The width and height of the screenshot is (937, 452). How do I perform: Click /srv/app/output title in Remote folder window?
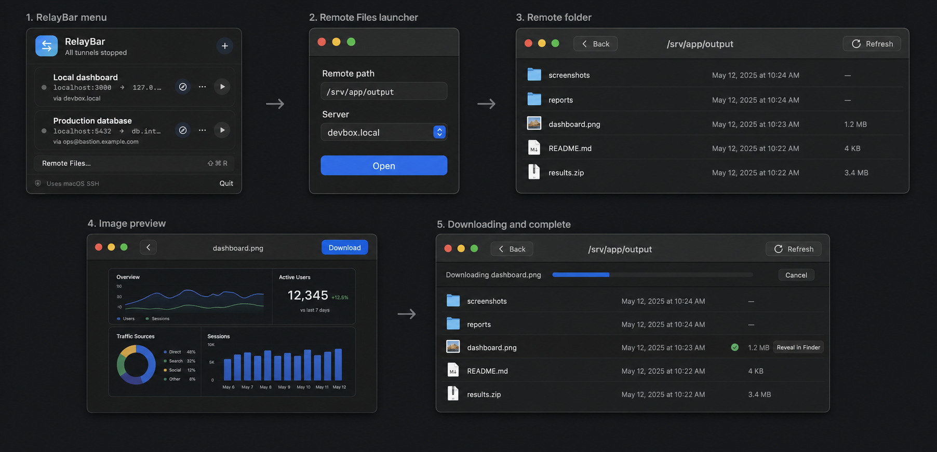tap(700, 44)
